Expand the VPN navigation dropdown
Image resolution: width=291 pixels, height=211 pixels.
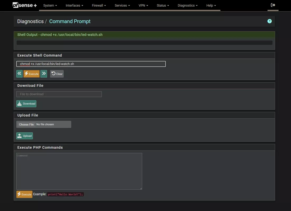point(143,5)
